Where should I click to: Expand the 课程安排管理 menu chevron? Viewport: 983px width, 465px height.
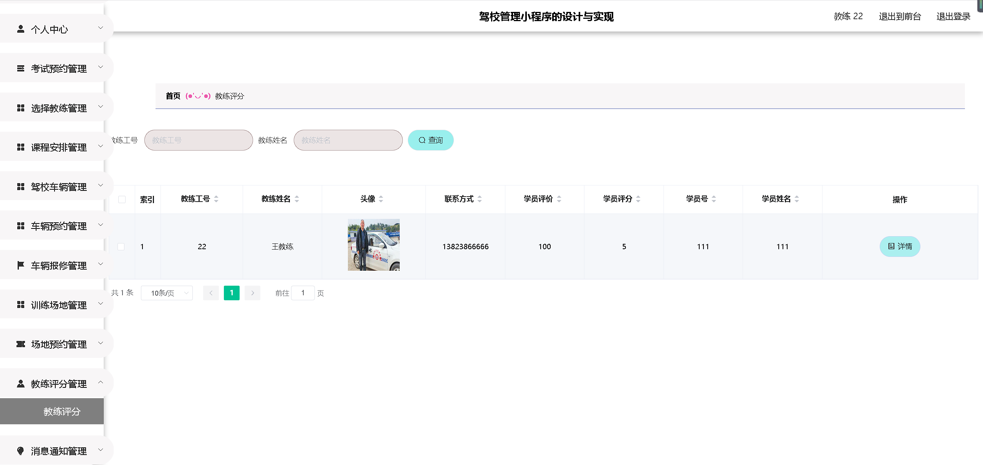pyautogui.click(x=101, y=146)
